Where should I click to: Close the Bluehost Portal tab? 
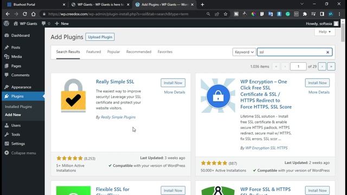tap(64, 4)
